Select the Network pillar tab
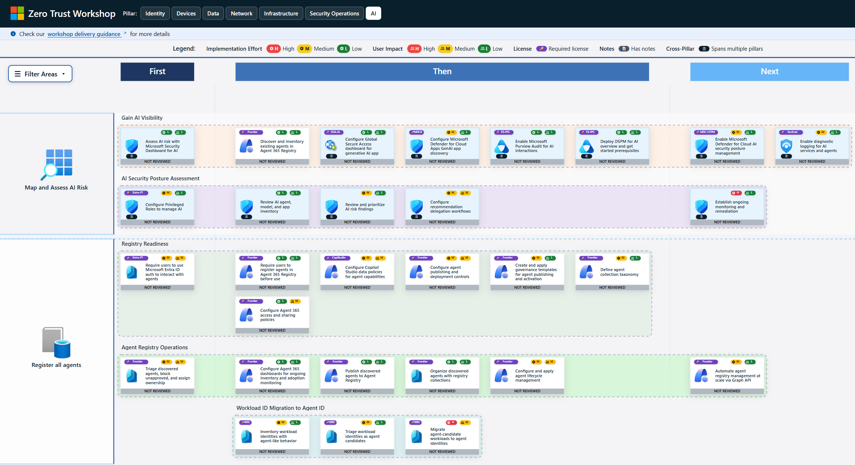The width and height of the screenshot is (855, 465). click(241, 14)
